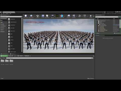
Task: Open the File menu
Action: coord(1,14)
